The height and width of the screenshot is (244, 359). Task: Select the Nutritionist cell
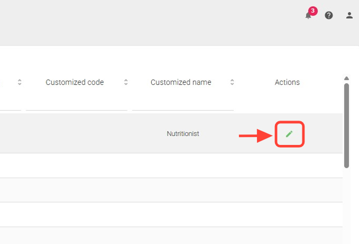click(x=183, y=134)
